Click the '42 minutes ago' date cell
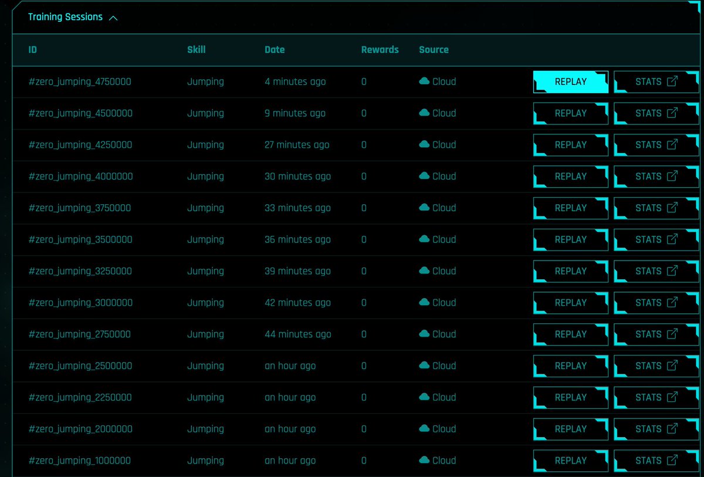The width and height of the screenshot is (704, 477). click(x=298, y=303)
